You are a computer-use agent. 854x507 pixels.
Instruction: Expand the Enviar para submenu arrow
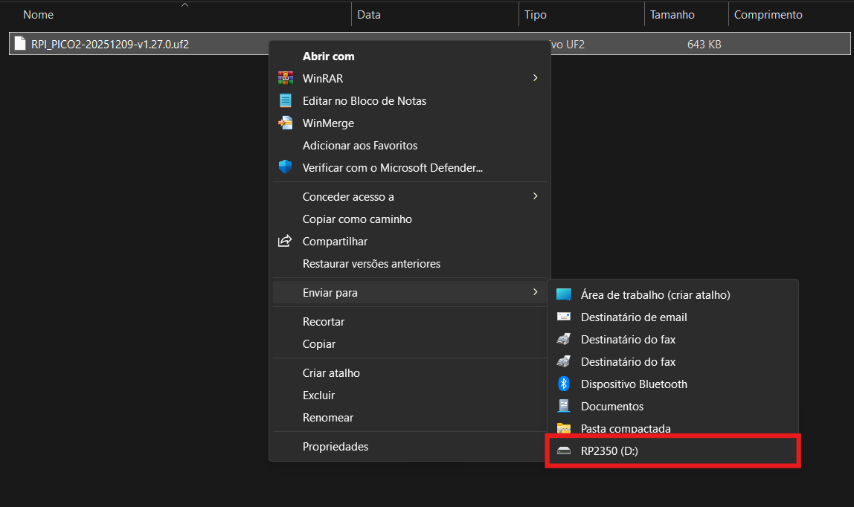click(535, 293)
